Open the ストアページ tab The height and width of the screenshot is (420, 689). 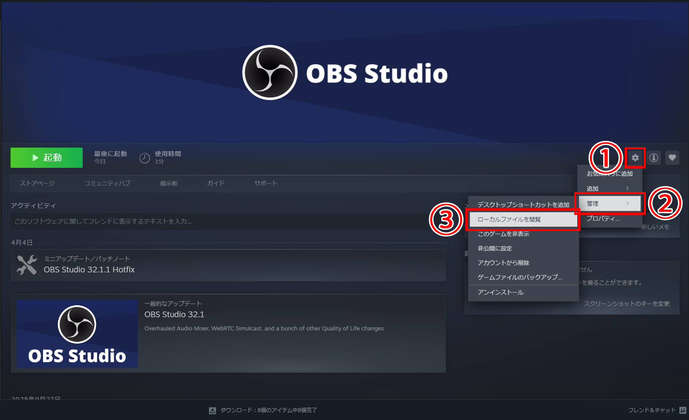click(37, 183)
